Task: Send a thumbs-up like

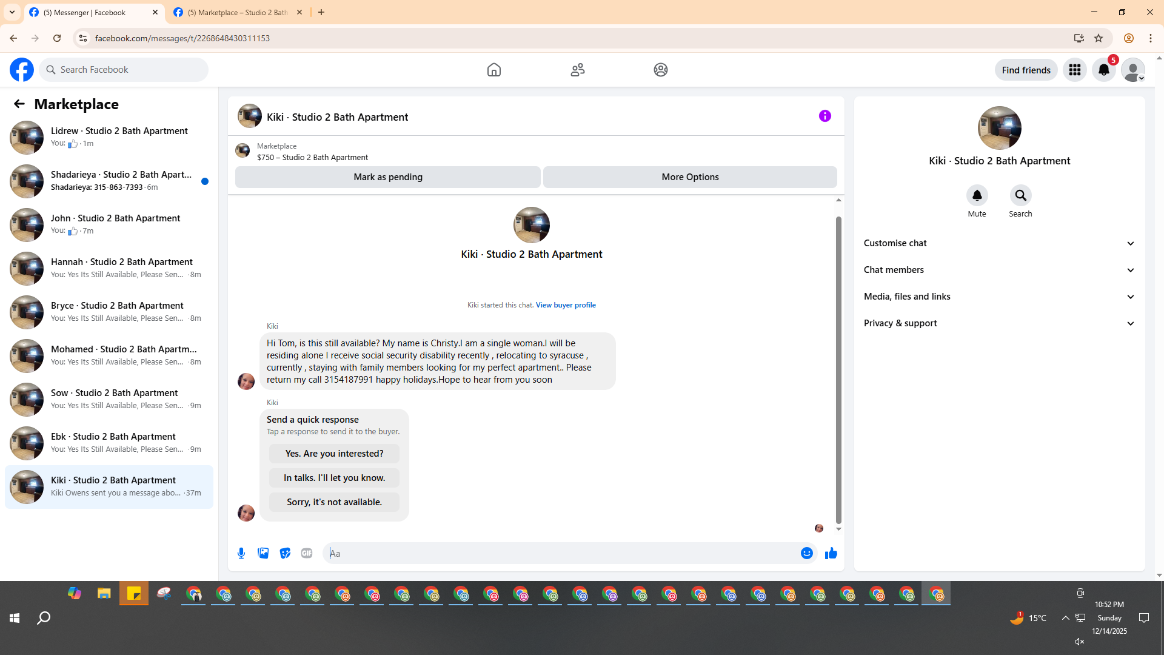Action: click(x=831, y=553)
